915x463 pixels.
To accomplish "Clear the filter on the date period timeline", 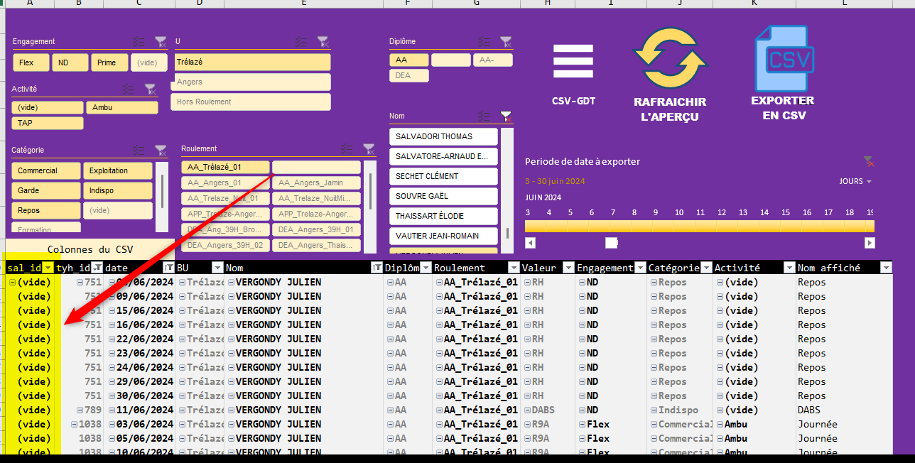I will pos(868,162).
